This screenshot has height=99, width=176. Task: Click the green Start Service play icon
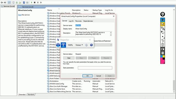point(32,2)
